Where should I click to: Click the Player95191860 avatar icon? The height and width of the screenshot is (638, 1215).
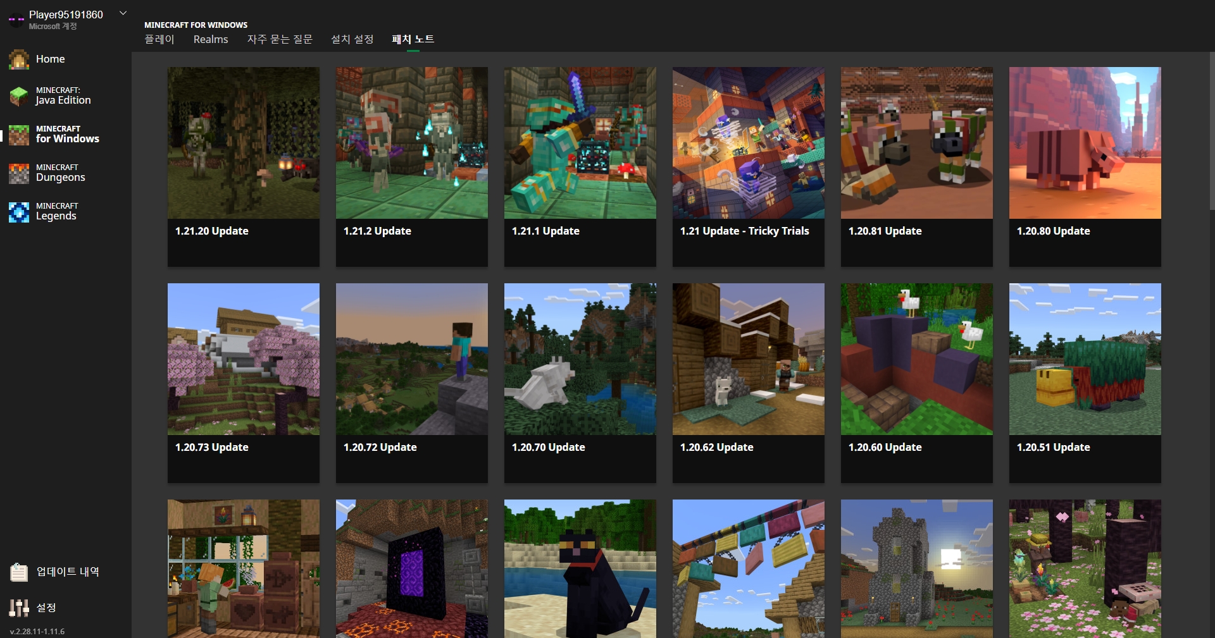click(x=16, y=19)
